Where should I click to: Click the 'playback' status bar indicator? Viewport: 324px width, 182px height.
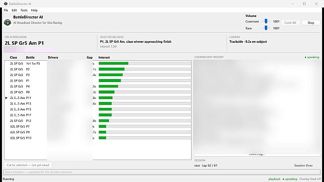[274, 179]
